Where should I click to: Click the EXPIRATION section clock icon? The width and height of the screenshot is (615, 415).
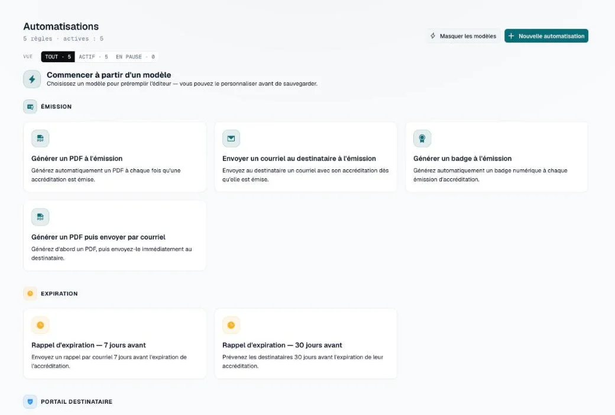pyautogui.click(x=30, y=293)
